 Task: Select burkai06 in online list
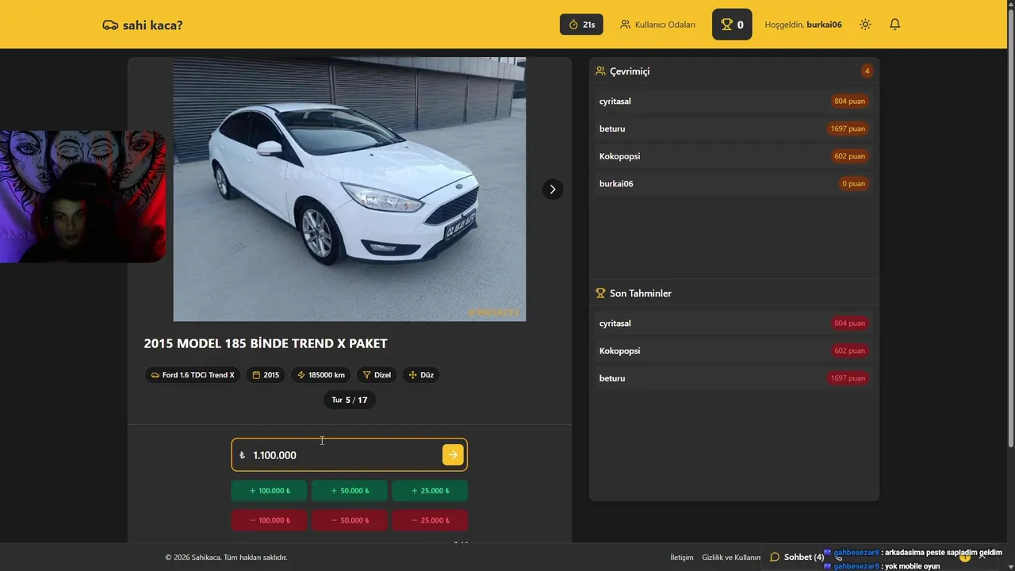click(733, 184)
